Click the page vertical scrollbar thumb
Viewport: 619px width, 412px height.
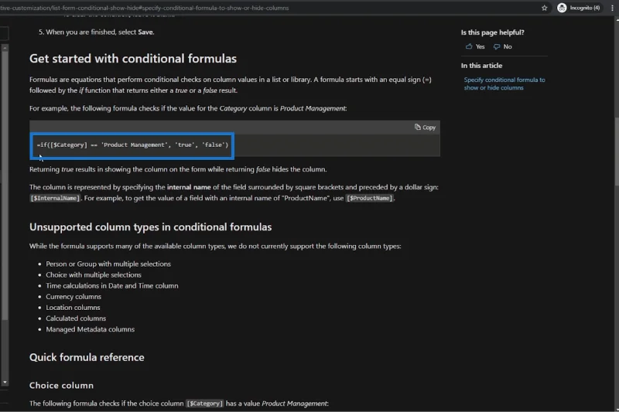coord(617,151)
